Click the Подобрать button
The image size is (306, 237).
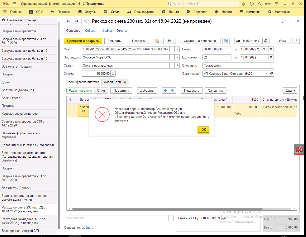(192, 90)
